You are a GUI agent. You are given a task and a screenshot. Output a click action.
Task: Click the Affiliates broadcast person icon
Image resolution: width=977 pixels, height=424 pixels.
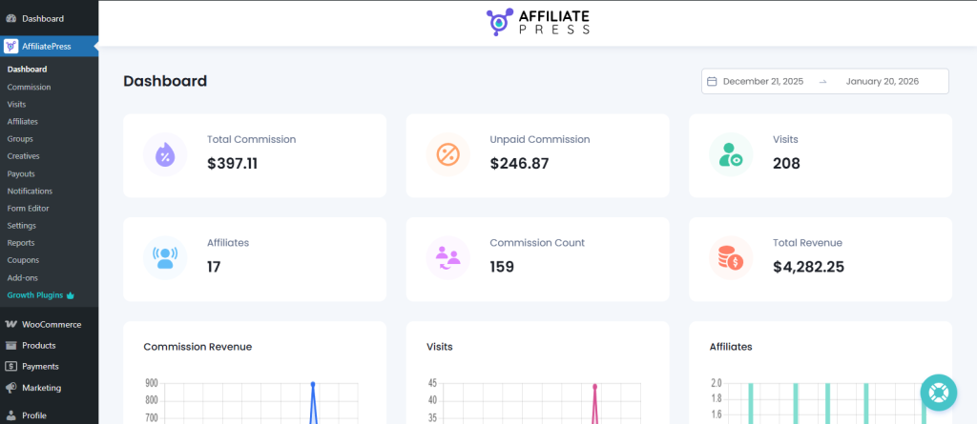(165, 258)
